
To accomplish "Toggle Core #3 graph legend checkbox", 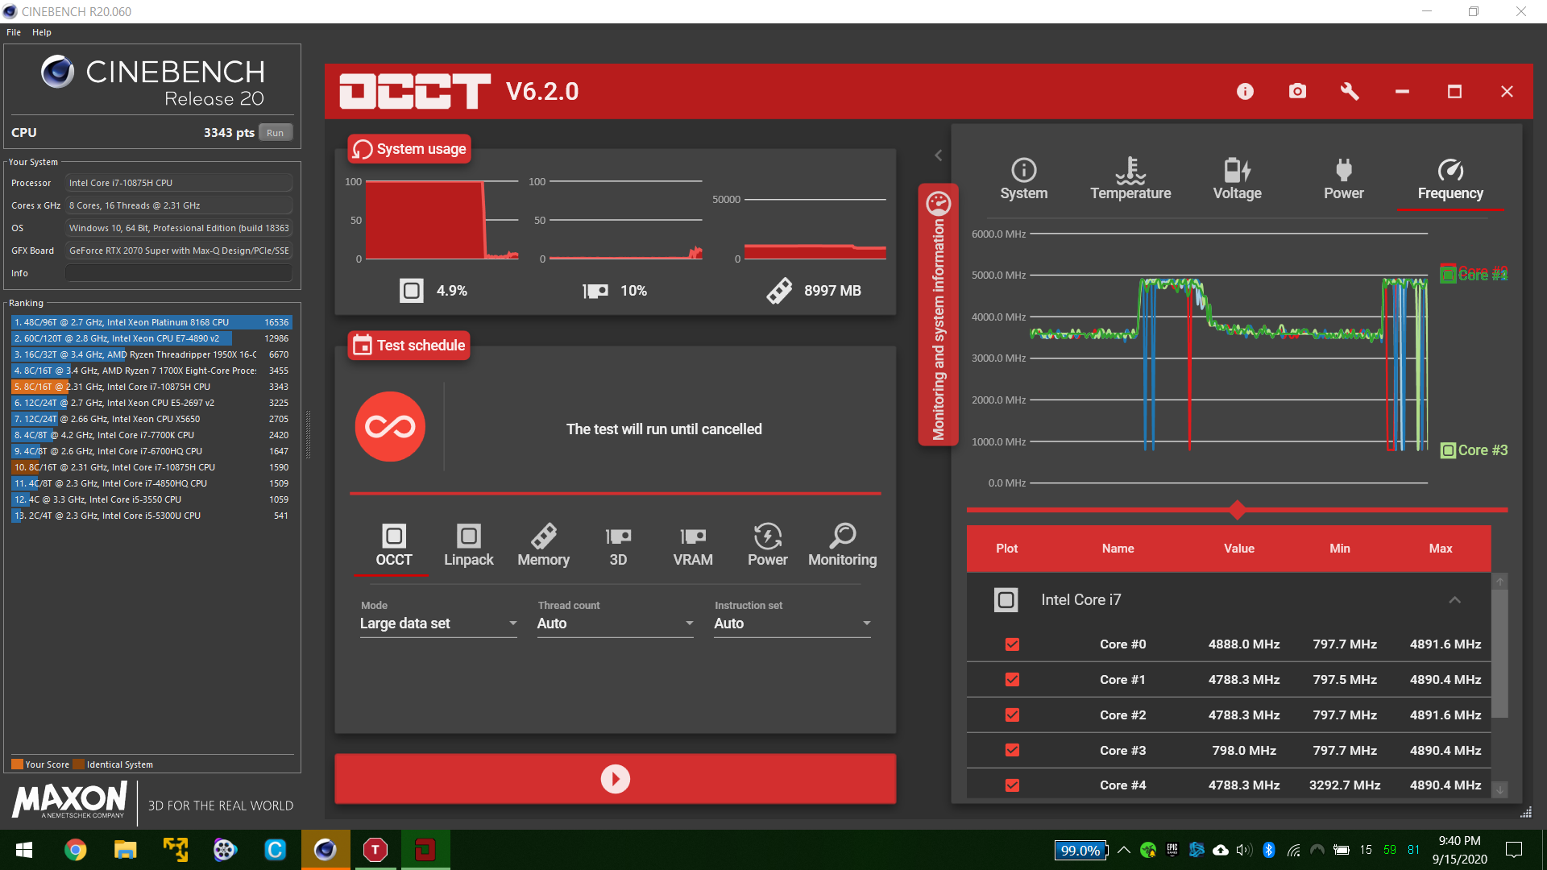I will coord(1448,450).
